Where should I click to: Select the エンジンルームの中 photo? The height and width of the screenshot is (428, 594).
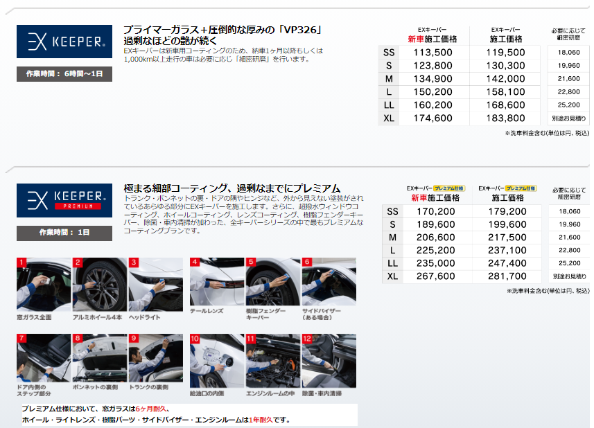pos(273,360)
